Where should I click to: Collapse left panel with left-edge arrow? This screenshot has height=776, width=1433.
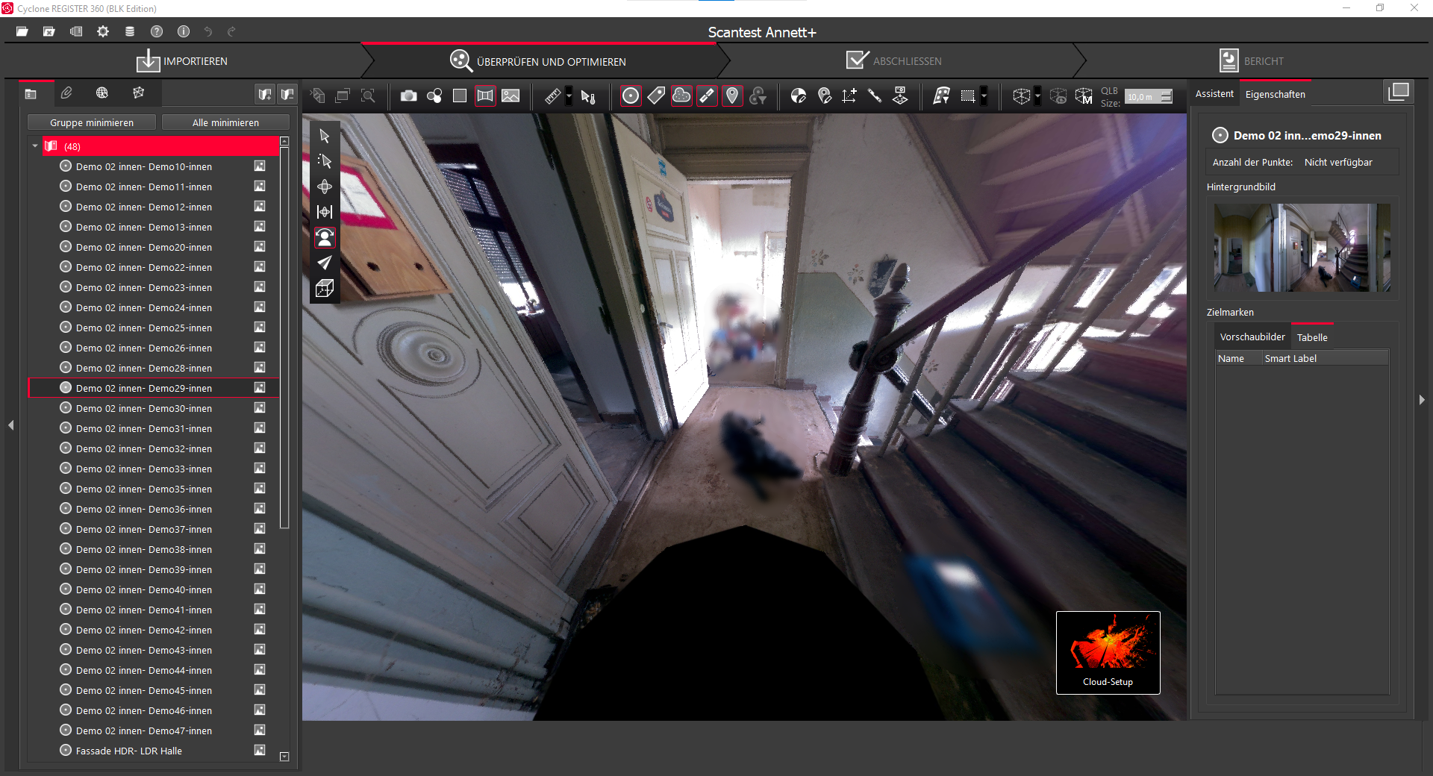[x=11, y=425]
